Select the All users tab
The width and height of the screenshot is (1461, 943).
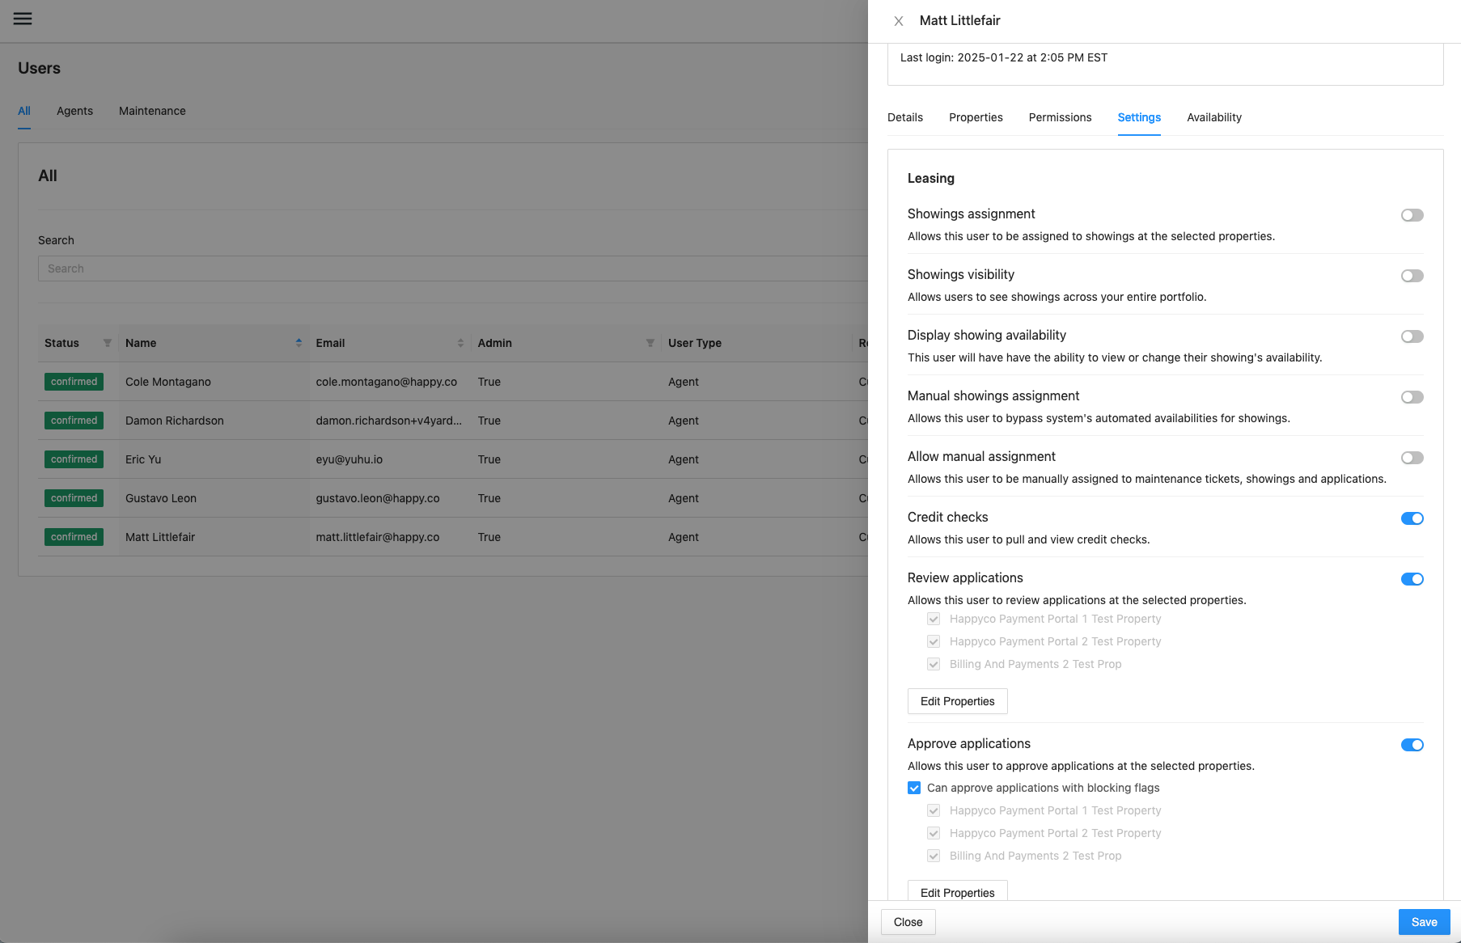click(24, 111)
